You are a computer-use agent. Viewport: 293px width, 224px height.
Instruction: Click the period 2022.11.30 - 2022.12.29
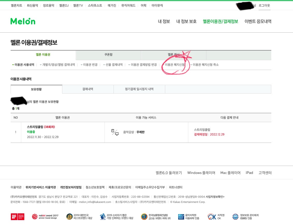point(43,137)
